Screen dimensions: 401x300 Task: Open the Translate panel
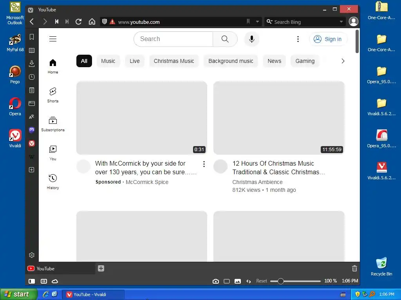[x=32, y=116]
